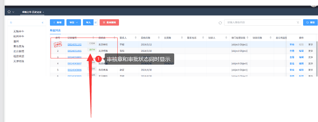
Task: Open order link DD24043006
Action: tap(74, 70)
